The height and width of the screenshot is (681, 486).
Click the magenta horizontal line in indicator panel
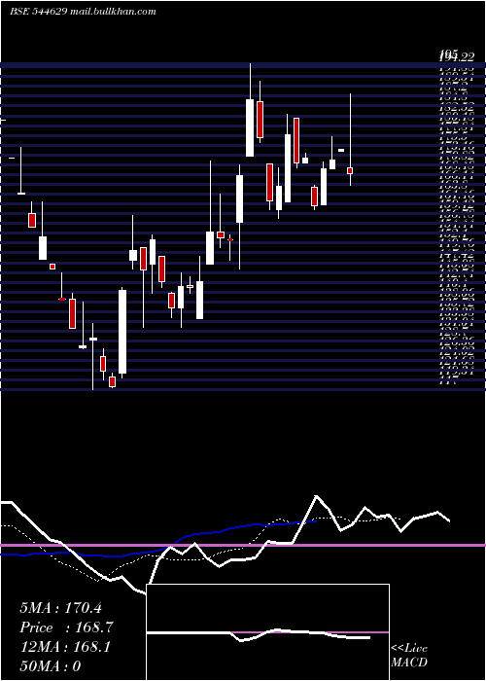point(243,545)
